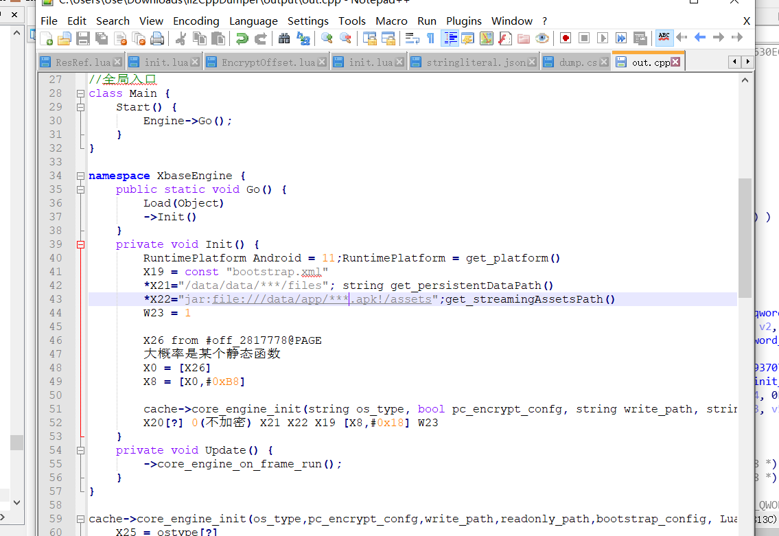Toggle the indent guide button

click(450, 38)
